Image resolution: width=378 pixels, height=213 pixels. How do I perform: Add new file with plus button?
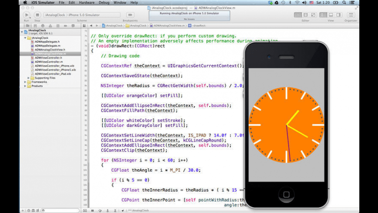23,210
